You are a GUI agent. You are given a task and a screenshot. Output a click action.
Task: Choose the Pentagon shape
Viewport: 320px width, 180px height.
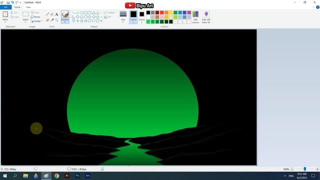click(81, 17)
